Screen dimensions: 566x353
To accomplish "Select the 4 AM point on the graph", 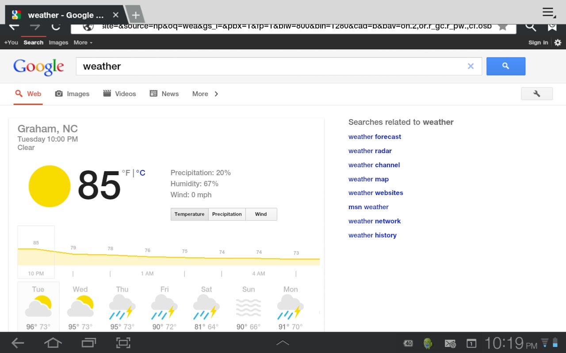I will [259, 274].
